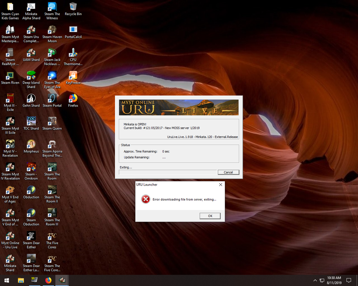Click the 'Minkata is OPEN!' news text
This screenshot has width=358, height=286.
pyautogui.click(x=135, y=124)
